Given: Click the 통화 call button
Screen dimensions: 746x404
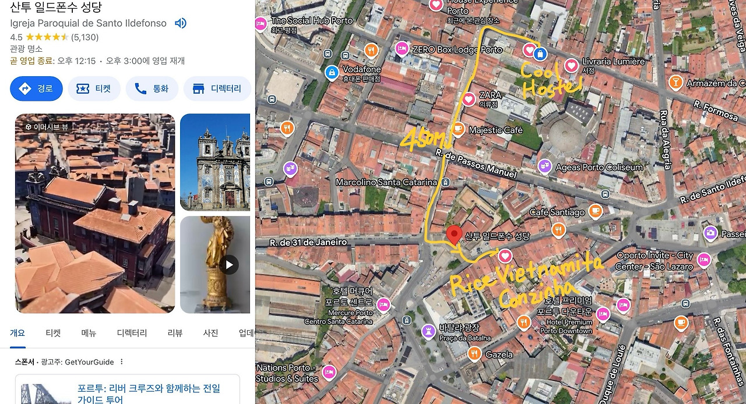Looking at the screenshot, I should point(152,88).
